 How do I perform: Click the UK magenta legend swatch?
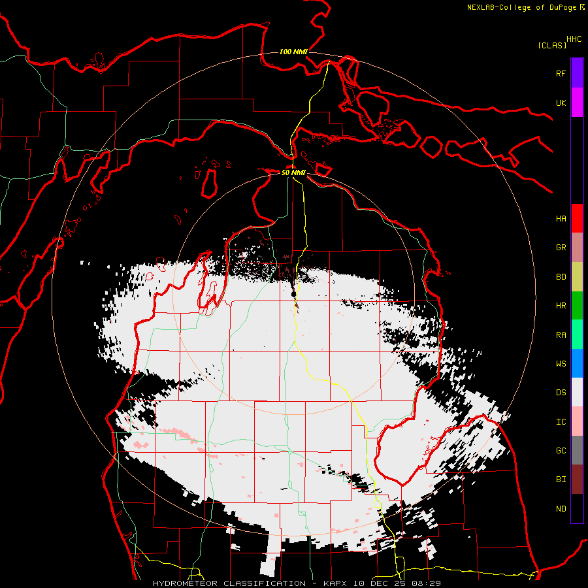(x=577, y=103)
